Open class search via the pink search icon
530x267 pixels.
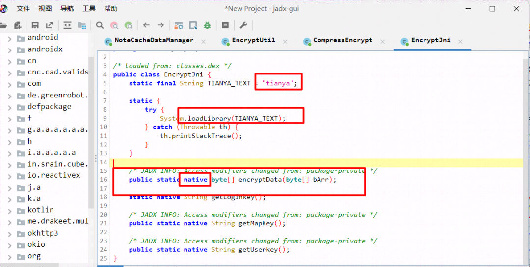pyautogui.click(x=114, y=25)
